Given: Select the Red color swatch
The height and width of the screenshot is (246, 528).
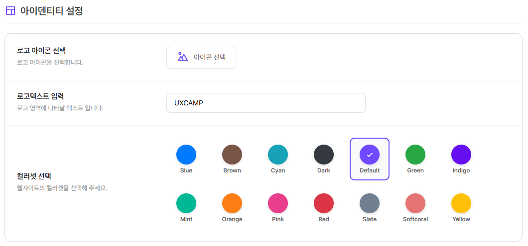Looking at the screenshot, I should [324, 203].
